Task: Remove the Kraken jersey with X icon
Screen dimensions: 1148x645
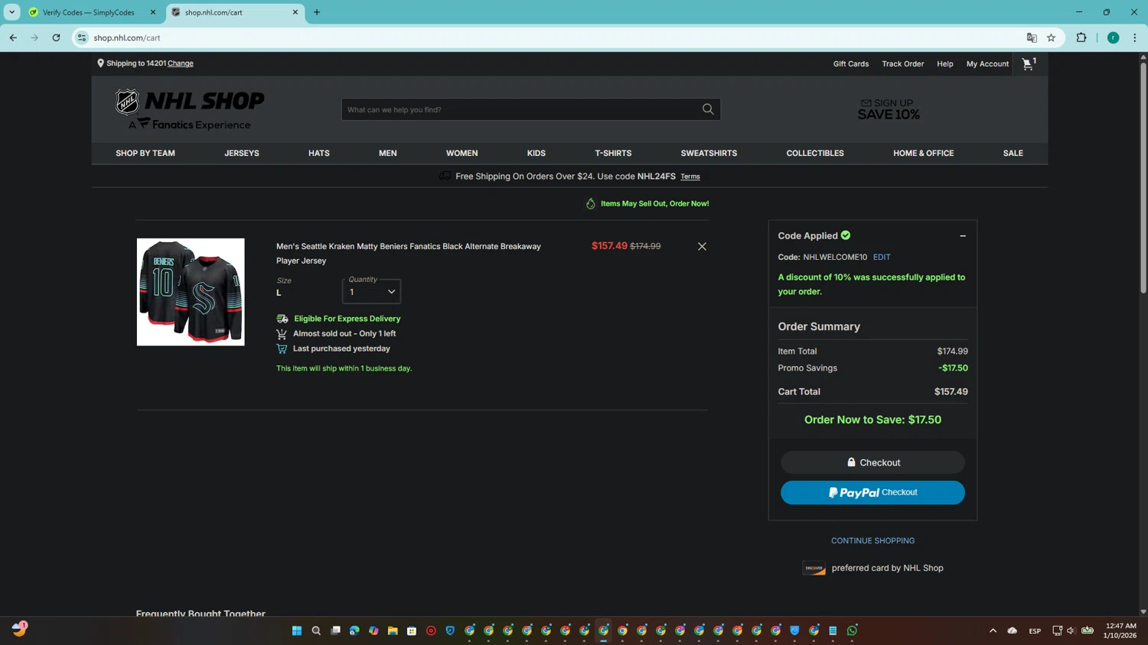Action: pos(702,246)
